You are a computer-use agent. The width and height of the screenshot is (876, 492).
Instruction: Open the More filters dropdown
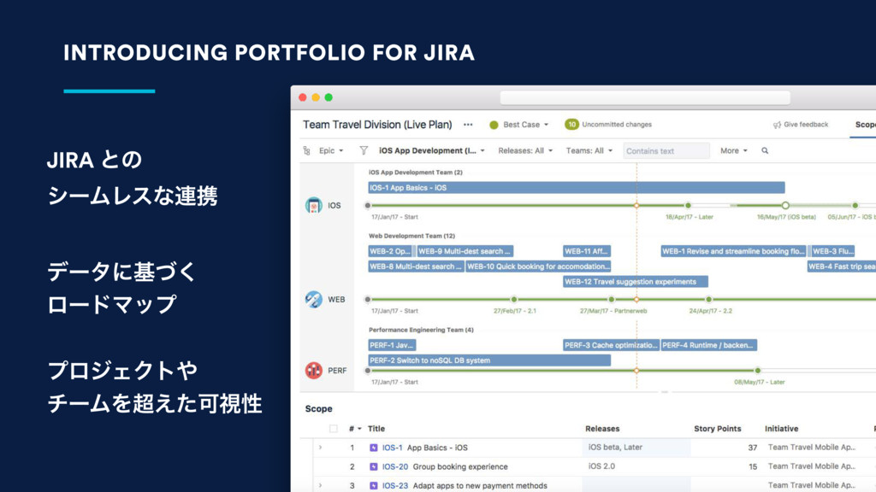(x=733, y=150)
